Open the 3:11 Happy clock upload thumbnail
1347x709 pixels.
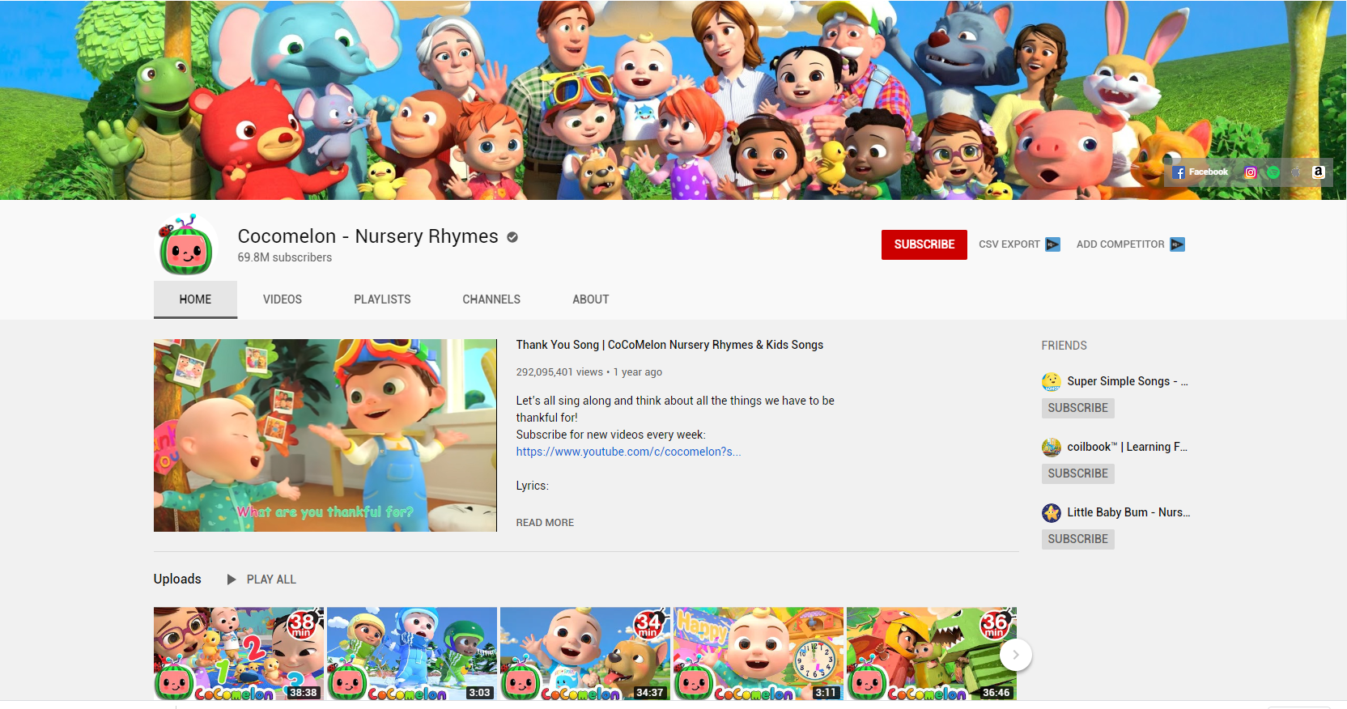click(758, 654)
